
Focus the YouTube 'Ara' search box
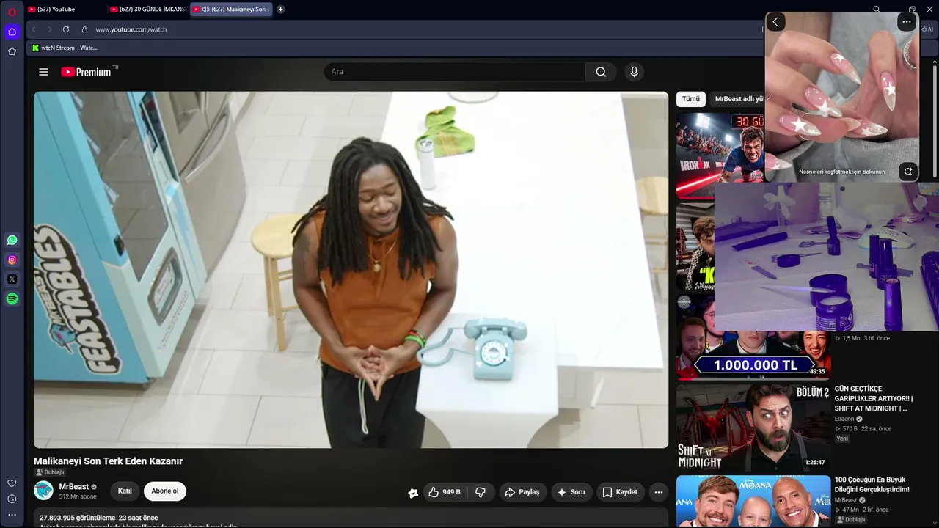pyautogui.click(x=455, y=72)
